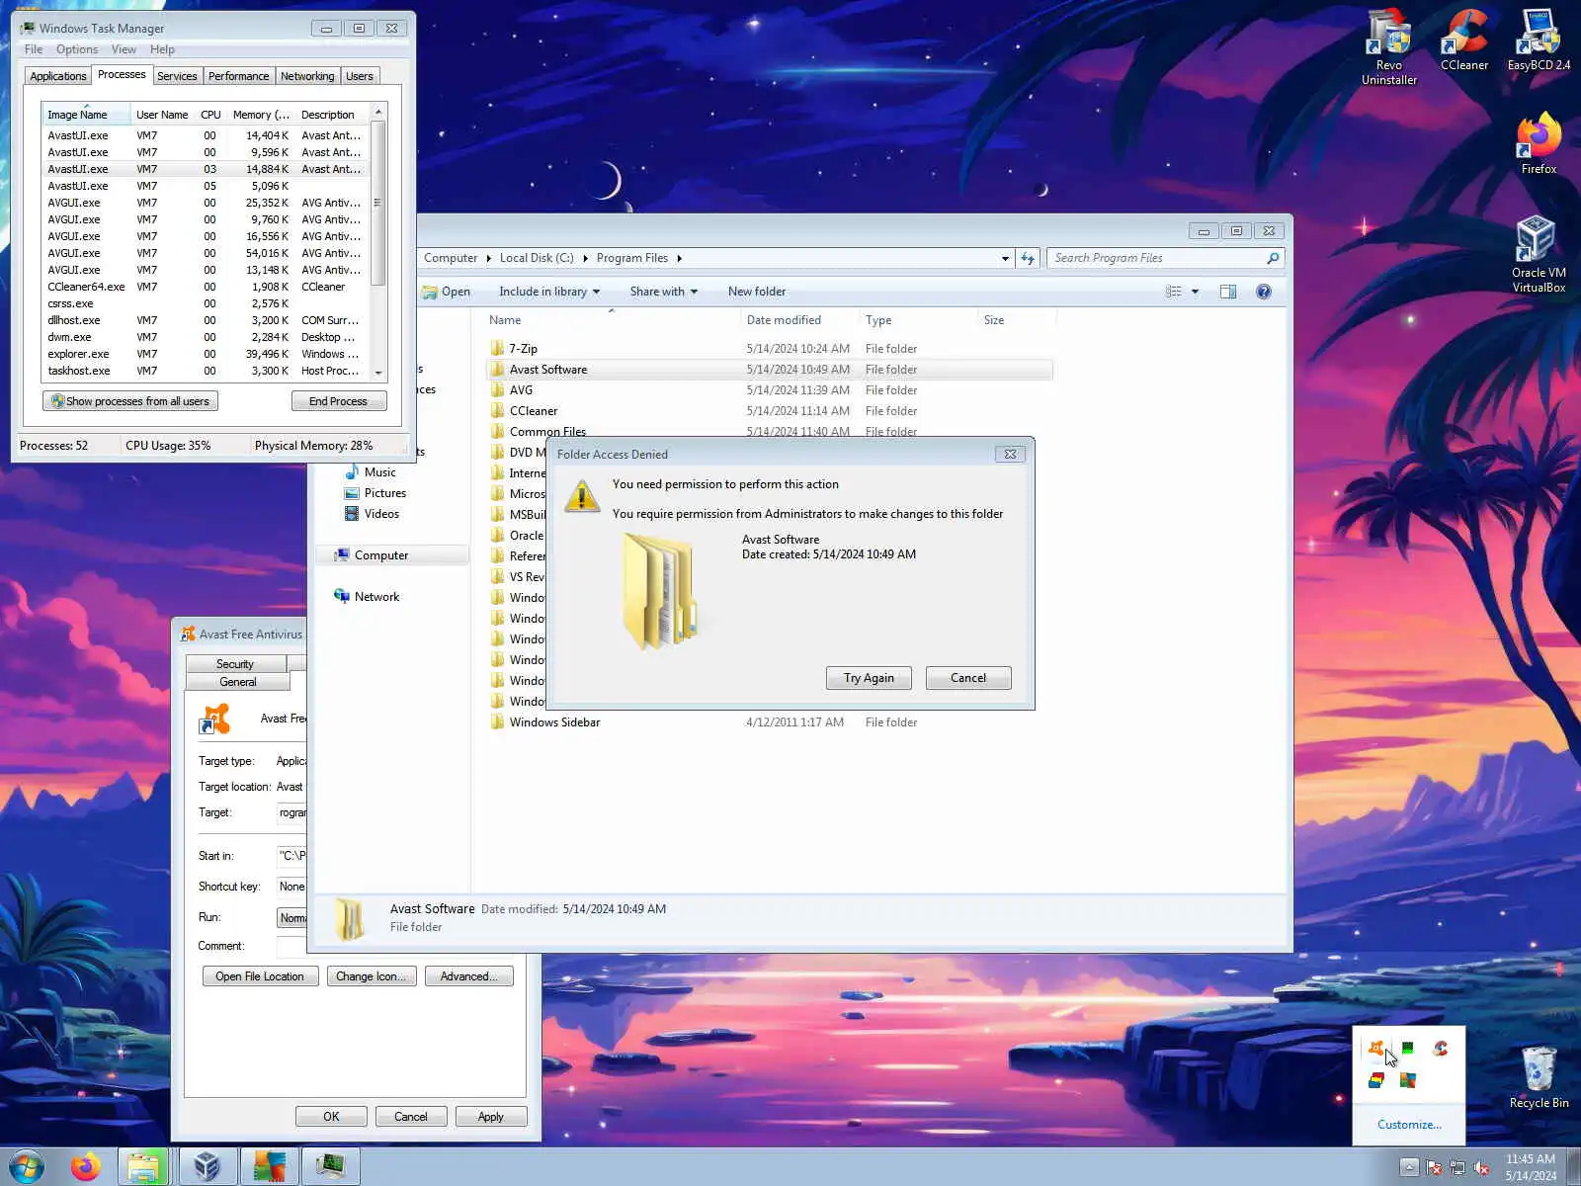The width and height of the screenshot is (1581, 1186).
Task: Click Open File Location button
Action: tap(260, 976)
